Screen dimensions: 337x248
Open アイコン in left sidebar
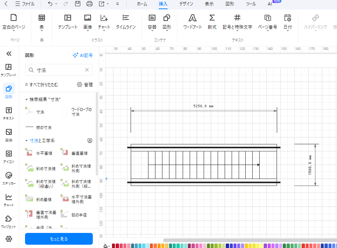[8, 157]
